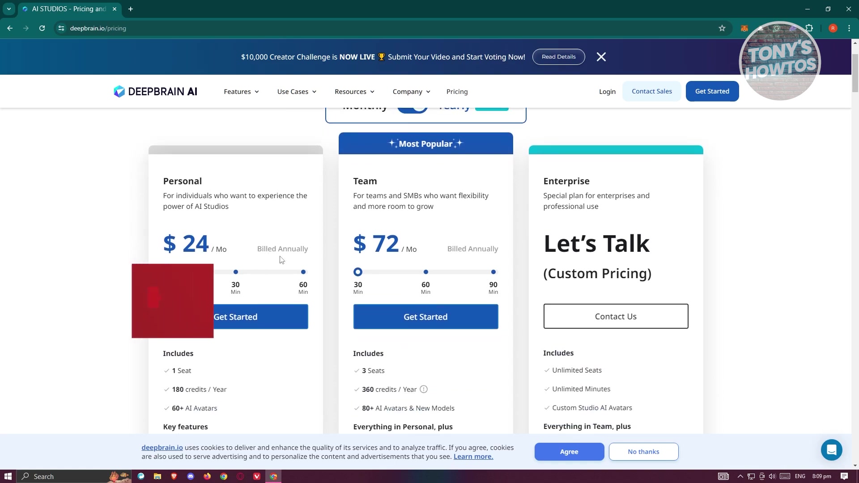
Task: Expand the Use Cases menu
Action: tap(297, 92)
